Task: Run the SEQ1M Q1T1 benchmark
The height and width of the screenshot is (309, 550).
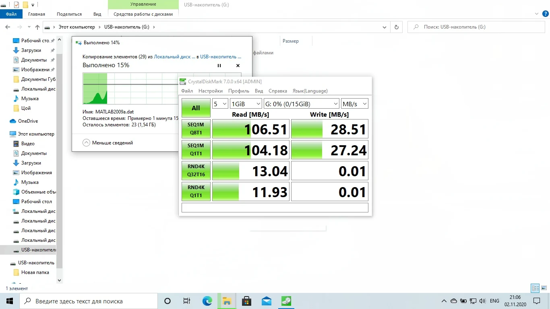Action: pyautogui.click(x=196, y=150)
